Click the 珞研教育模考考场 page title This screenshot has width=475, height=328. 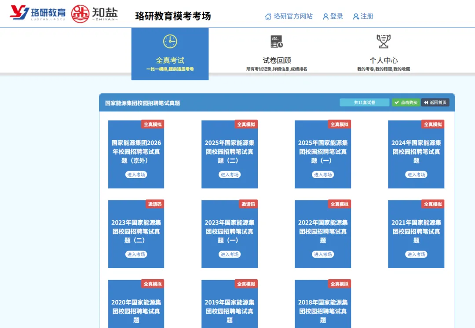tap(173, 16)
